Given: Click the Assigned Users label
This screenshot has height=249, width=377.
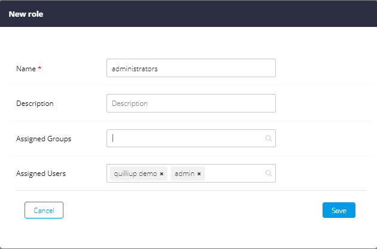Looking at the screenshot, I should 41,174.
